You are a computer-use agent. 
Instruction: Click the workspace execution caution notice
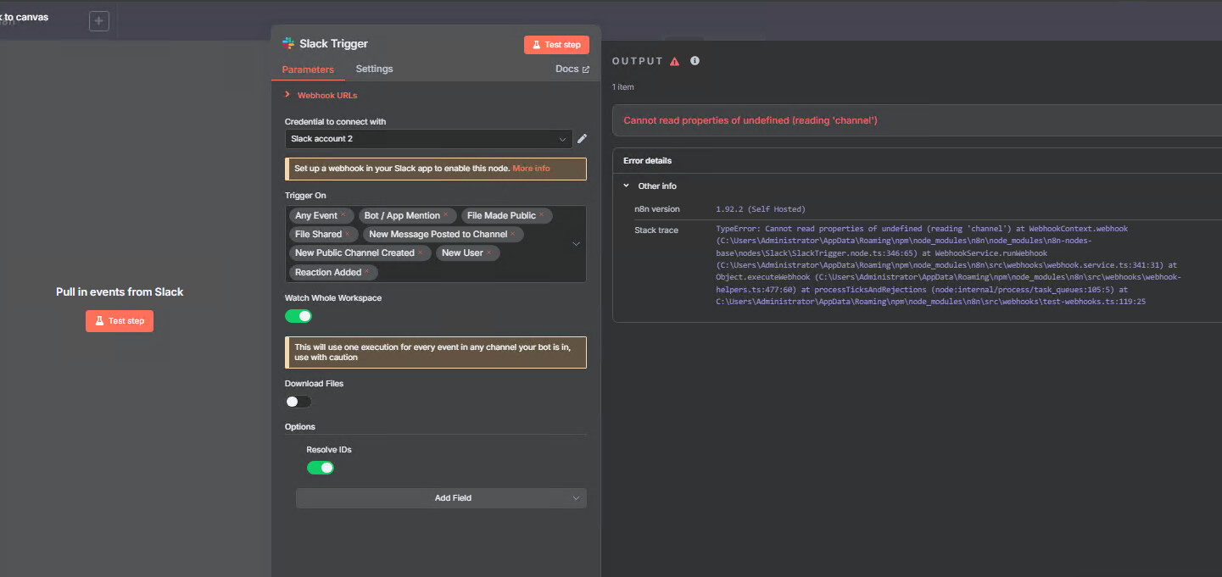[x=435, y=352]
